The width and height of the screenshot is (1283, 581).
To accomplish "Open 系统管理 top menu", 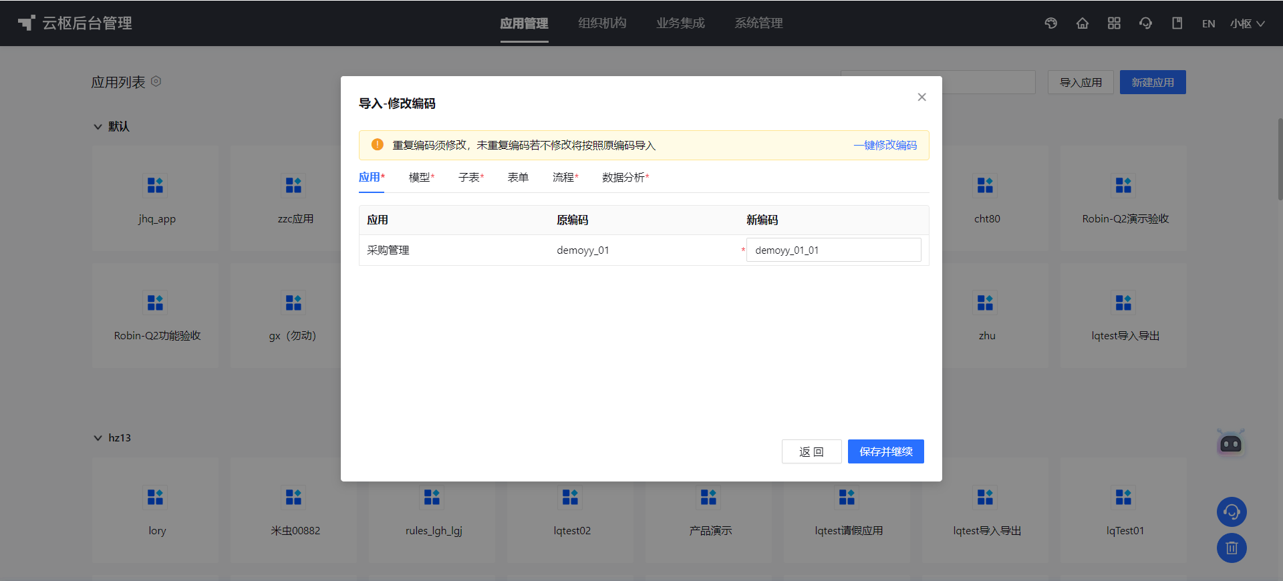I will (x=758, y=23).
